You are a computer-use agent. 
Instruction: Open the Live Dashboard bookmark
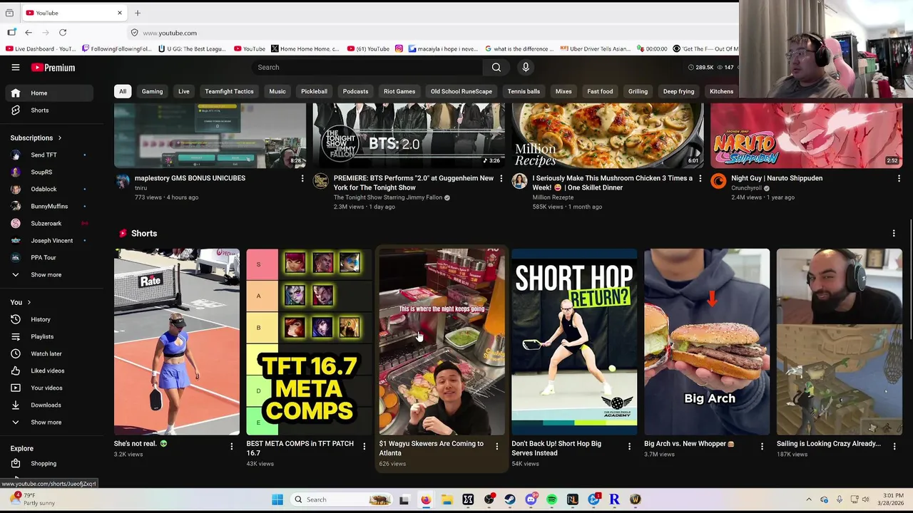[x=41, y=48]
